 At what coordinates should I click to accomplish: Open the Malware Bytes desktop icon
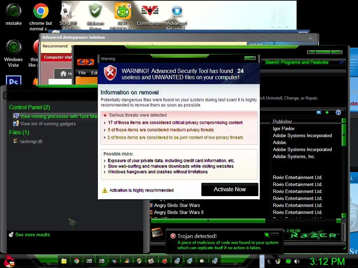click(95, 16)
